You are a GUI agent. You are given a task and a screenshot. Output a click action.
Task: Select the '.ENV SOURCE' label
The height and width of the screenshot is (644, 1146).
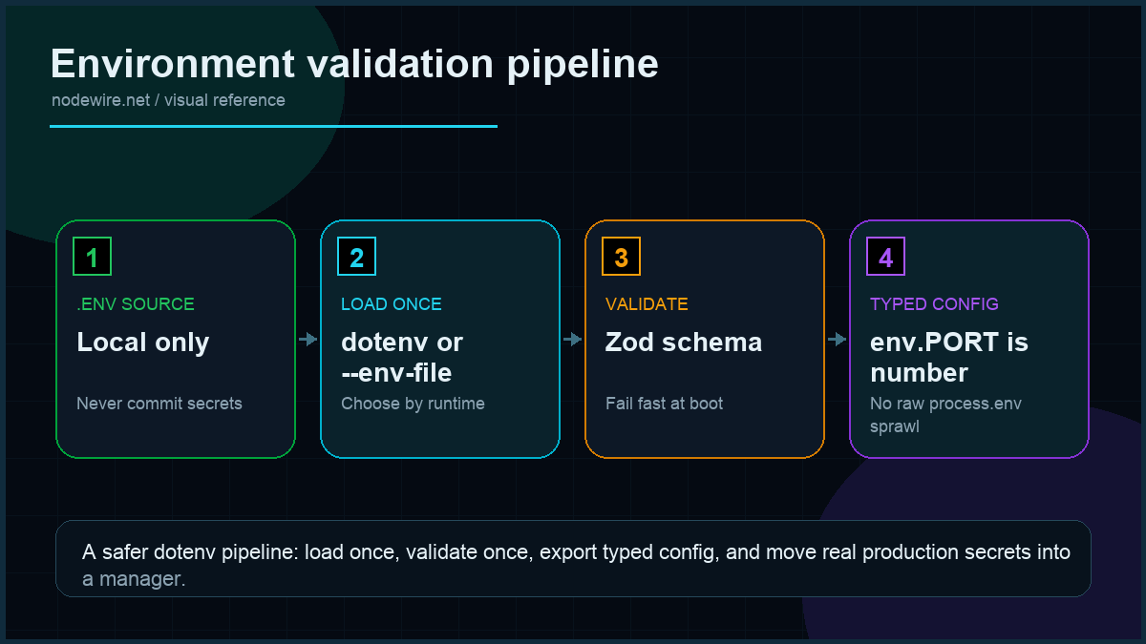click(136, 304)
